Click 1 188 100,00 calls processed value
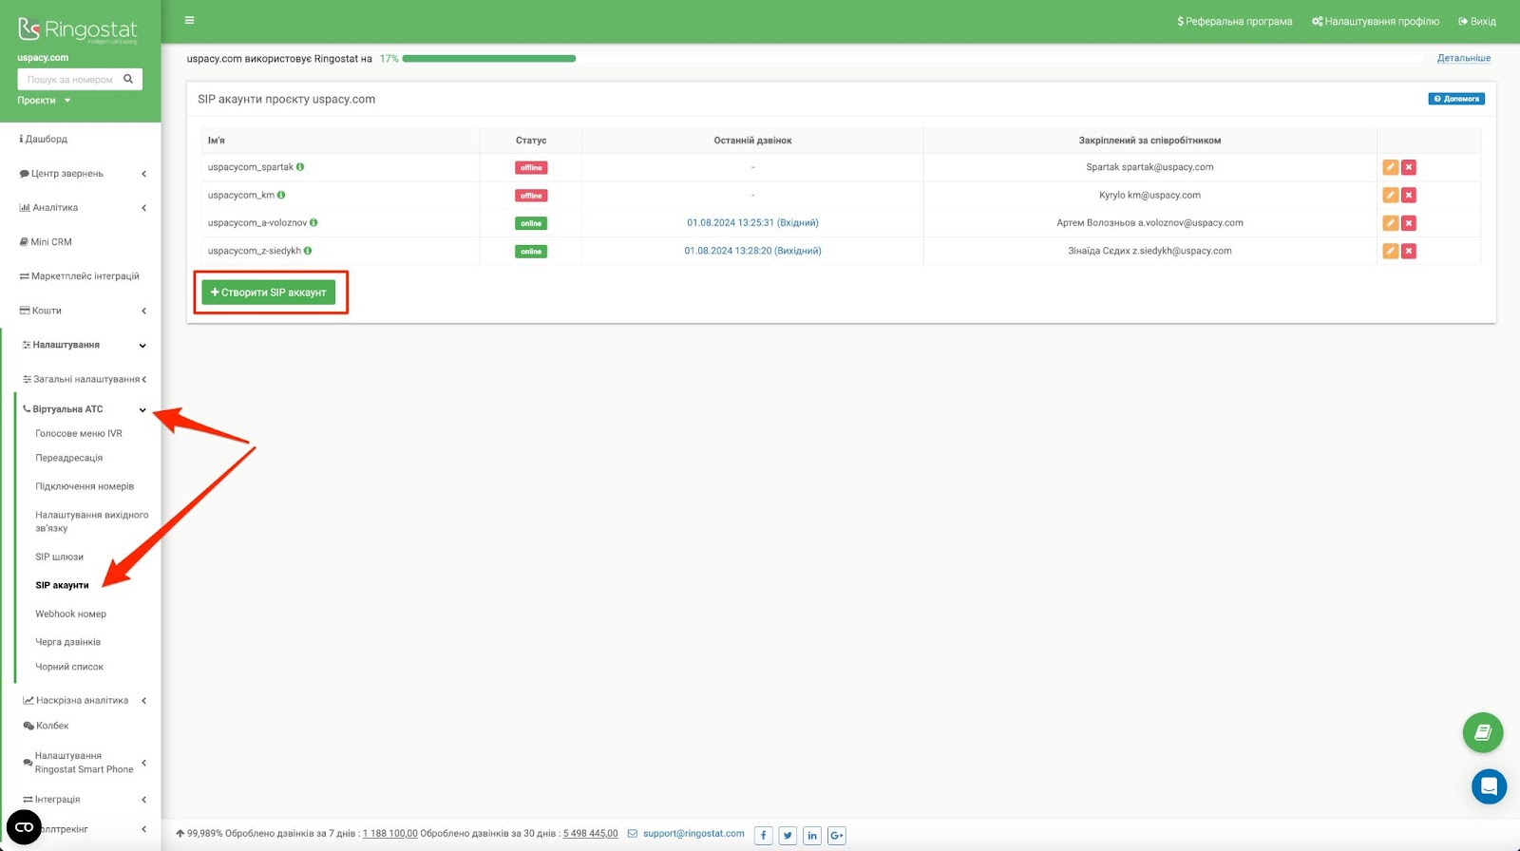This screenshot has height=851, width=1520. coord(389,834)
